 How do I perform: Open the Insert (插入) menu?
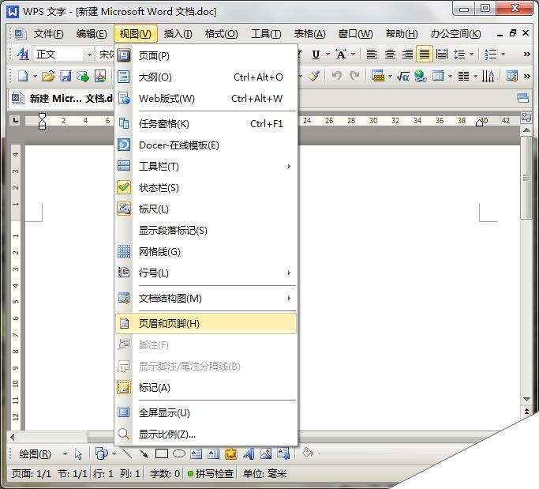tap(178, 34)
